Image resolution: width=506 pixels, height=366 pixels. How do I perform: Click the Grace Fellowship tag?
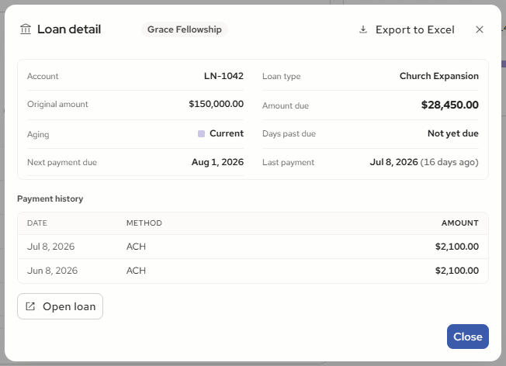coord(185,29)
